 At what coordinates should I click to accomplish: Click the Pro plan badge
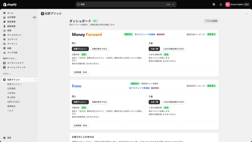point(95,21)
